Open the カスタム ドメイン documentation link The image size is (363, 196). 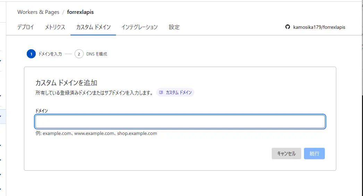(x=178, y=93)
